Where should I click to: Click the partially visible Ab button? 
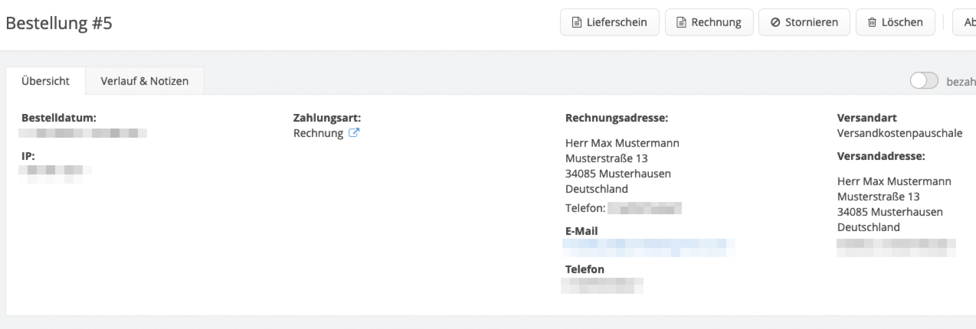[968, 21]
